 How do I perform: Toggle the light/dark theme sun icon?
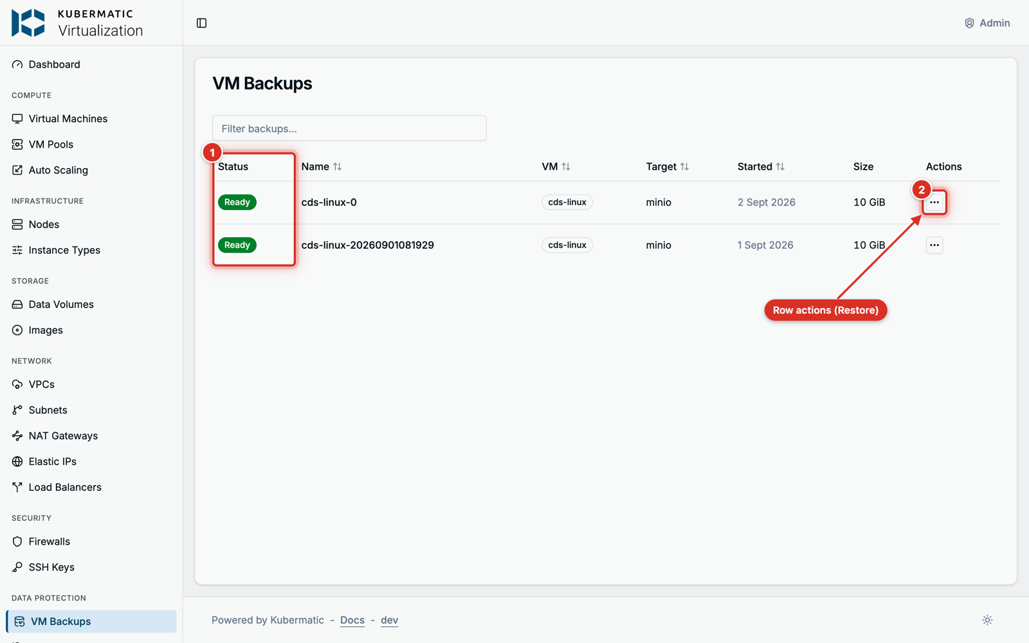(x=987, y=620)
